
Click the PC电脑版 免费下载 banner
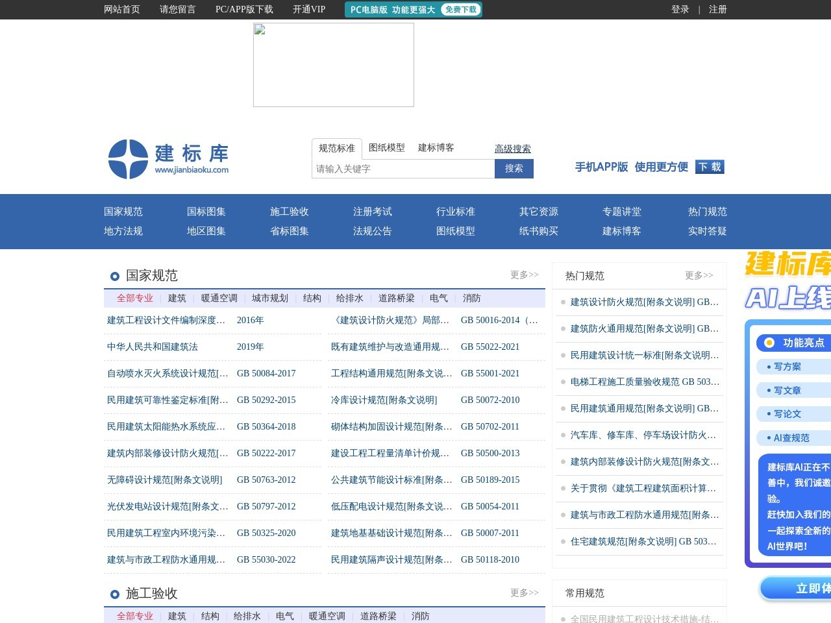coord(414,10)
